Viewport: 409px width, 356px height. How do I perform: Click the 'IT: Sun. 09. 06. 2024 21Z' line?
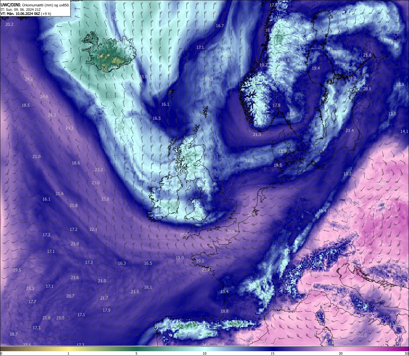(20, 9)
